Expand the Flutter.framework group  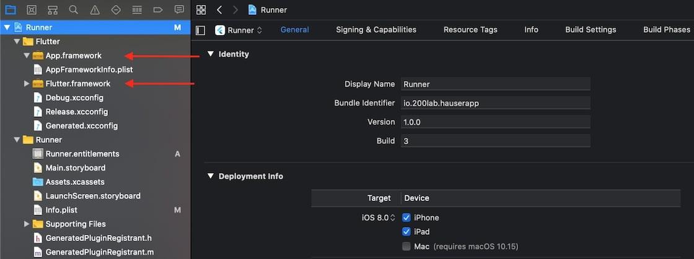[x=27, y=83]
